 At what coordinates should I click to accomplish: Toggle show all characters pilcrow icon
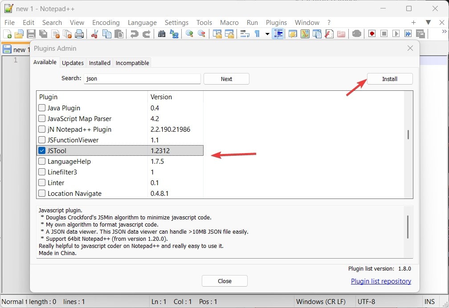point(257,34)
